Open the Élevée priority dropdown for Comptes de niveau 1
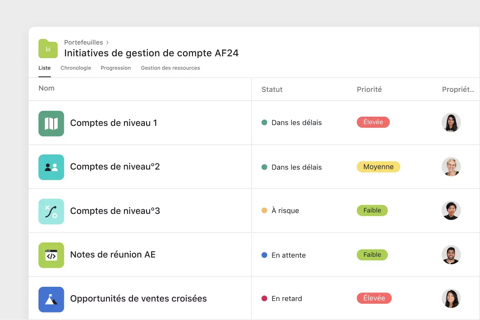 [x=373, y=122]
